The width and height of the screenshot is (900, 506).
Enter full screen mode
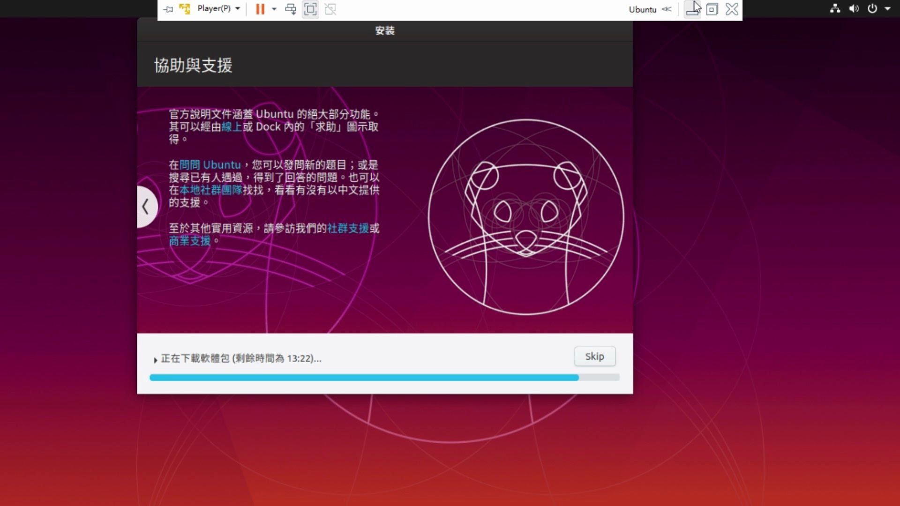[x=310, y=9]
